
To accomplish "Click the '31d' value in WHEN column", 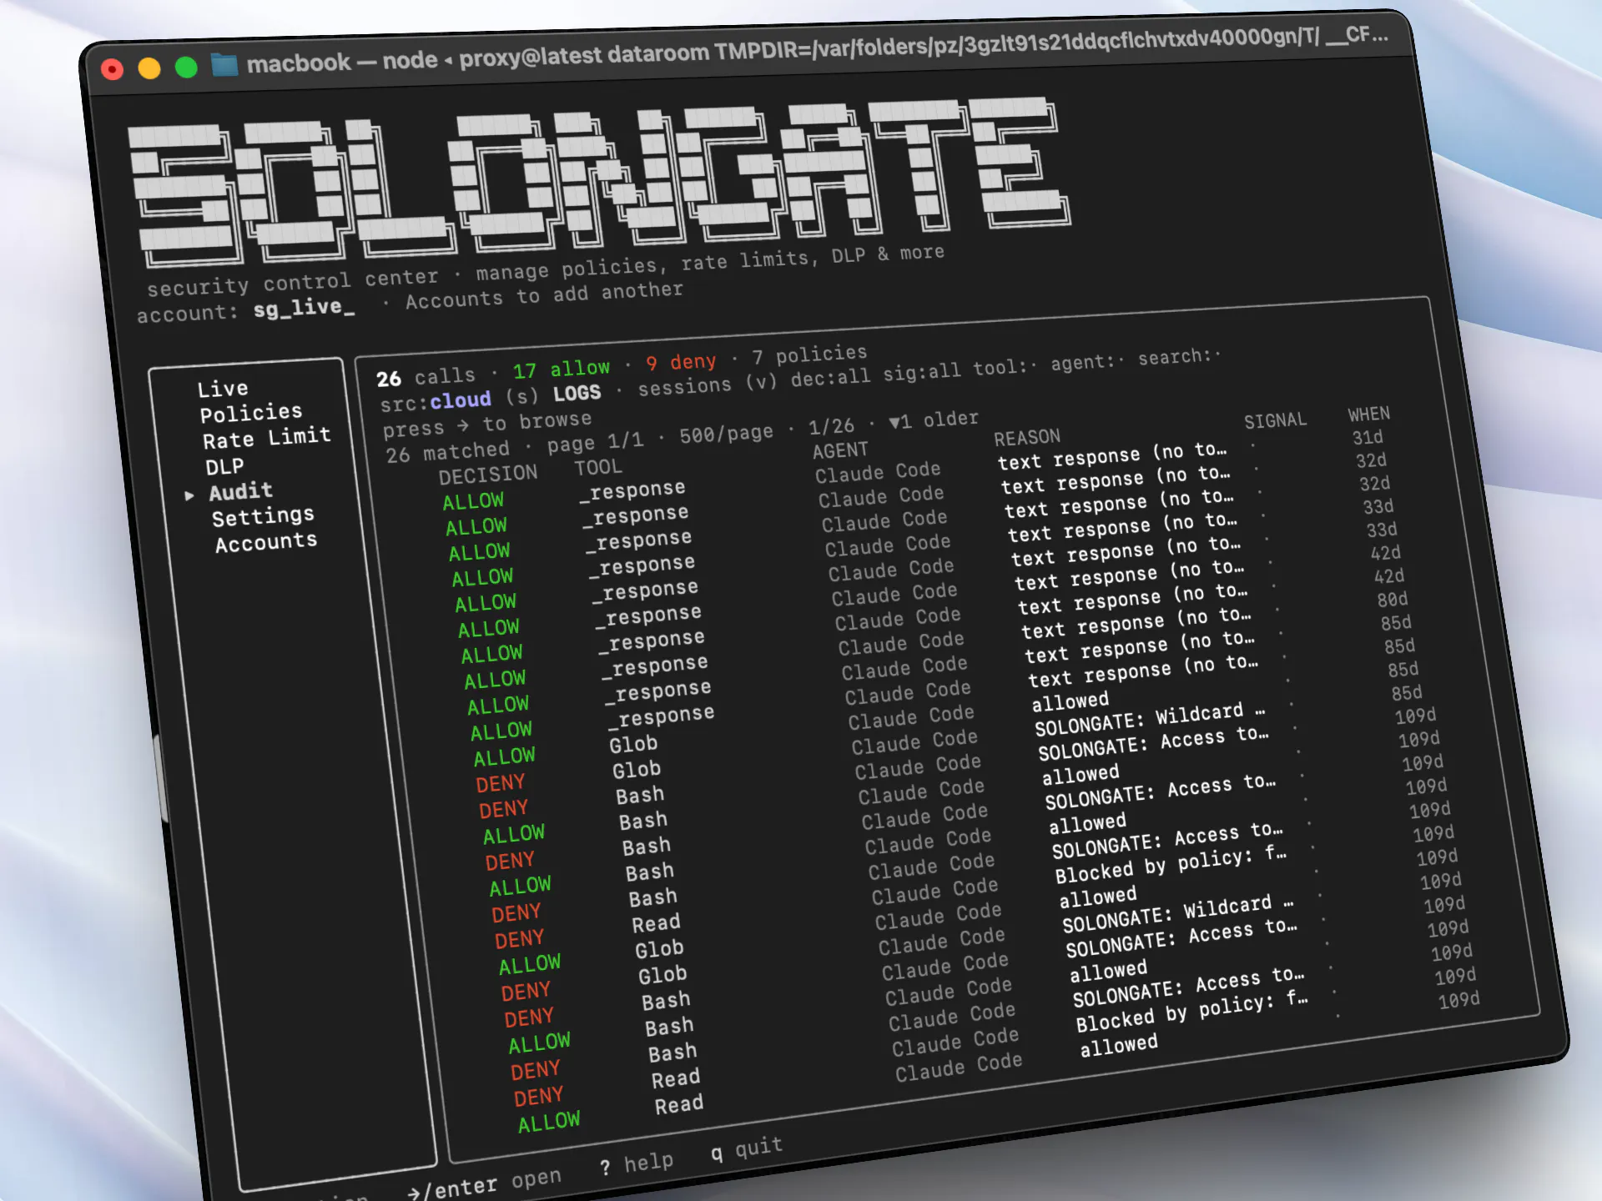I will pos(1368,438).
